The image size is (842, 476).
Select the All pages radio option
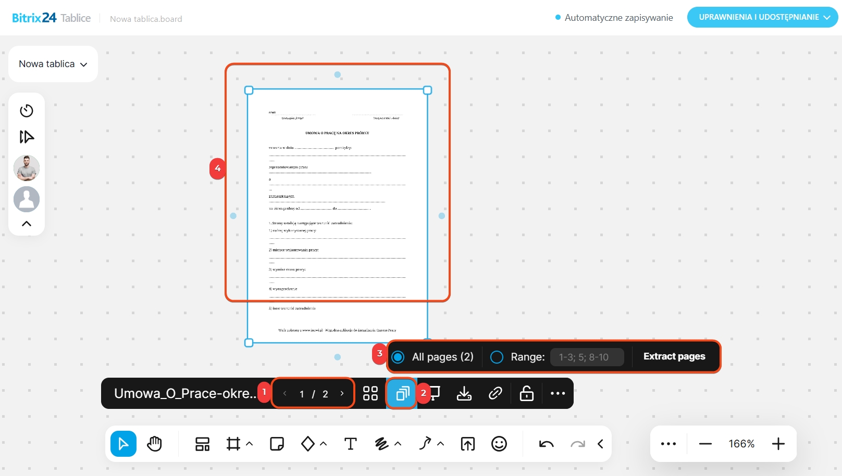coord(398,357)
